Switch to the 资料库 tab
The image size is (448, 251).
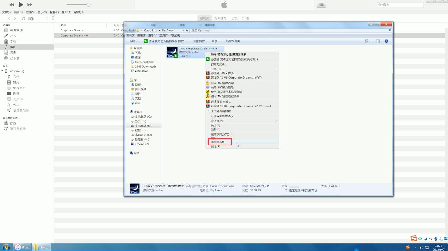coord(204,18)
